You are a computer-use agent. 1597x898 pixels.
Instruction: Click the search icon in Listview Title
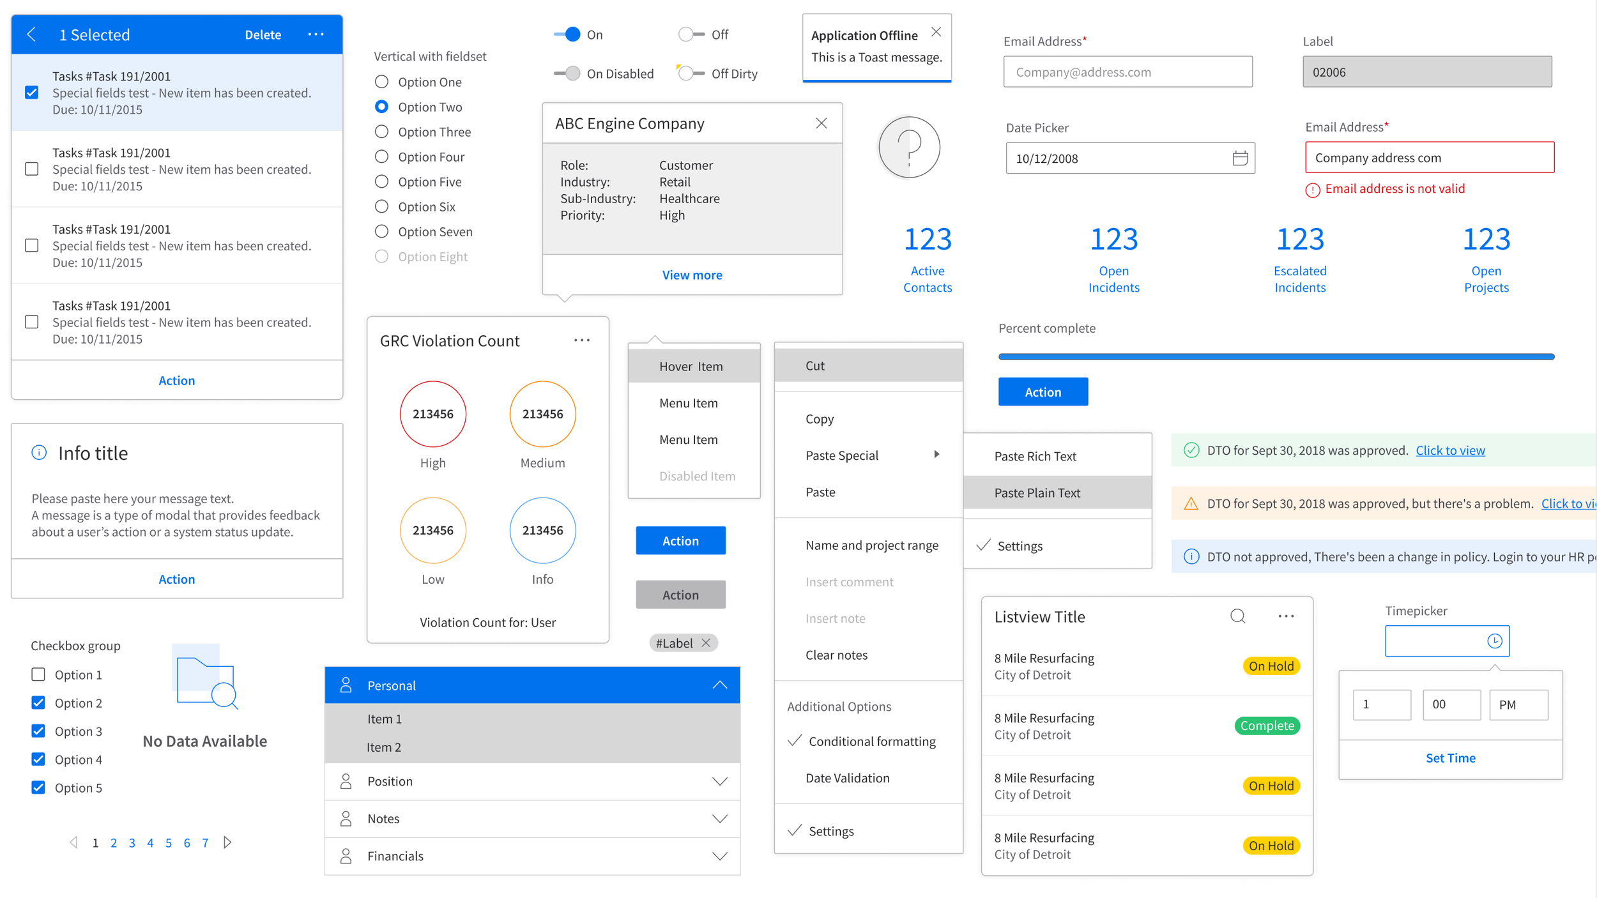(x=1238, y=616)
